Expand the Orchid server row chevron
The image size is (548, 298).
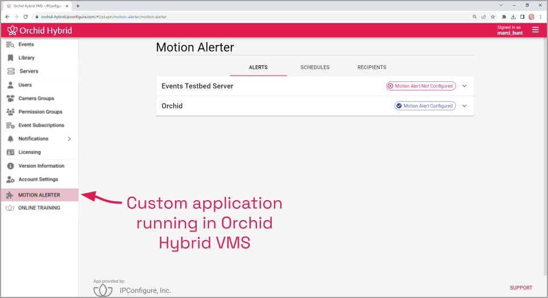click(x=464, y=106)
